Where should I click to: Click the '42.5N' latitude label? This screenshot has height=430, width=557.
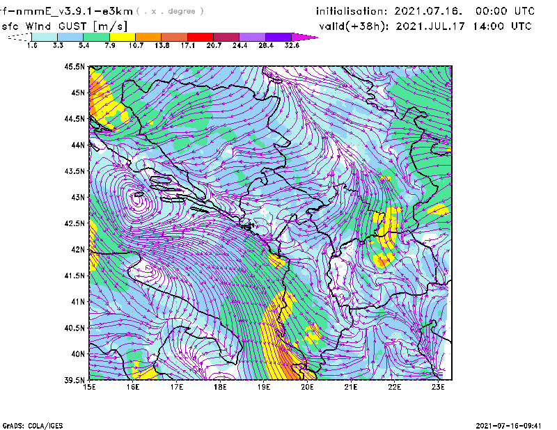click(74, 223)
